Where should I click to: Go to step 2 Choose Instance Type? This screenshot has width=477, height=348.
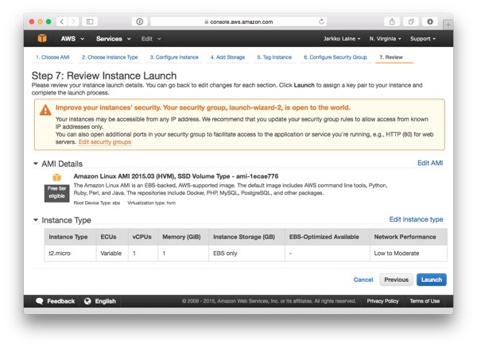coord(110,57)
